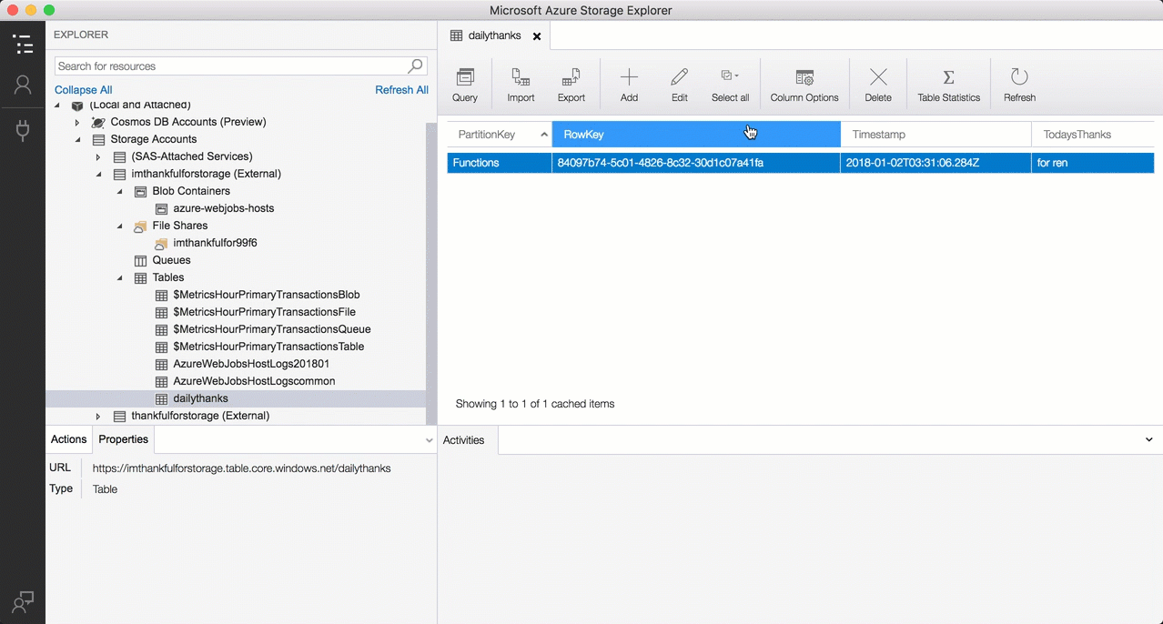Select Cosmos DB Accounts (Preview) tree item

(188, 122)
